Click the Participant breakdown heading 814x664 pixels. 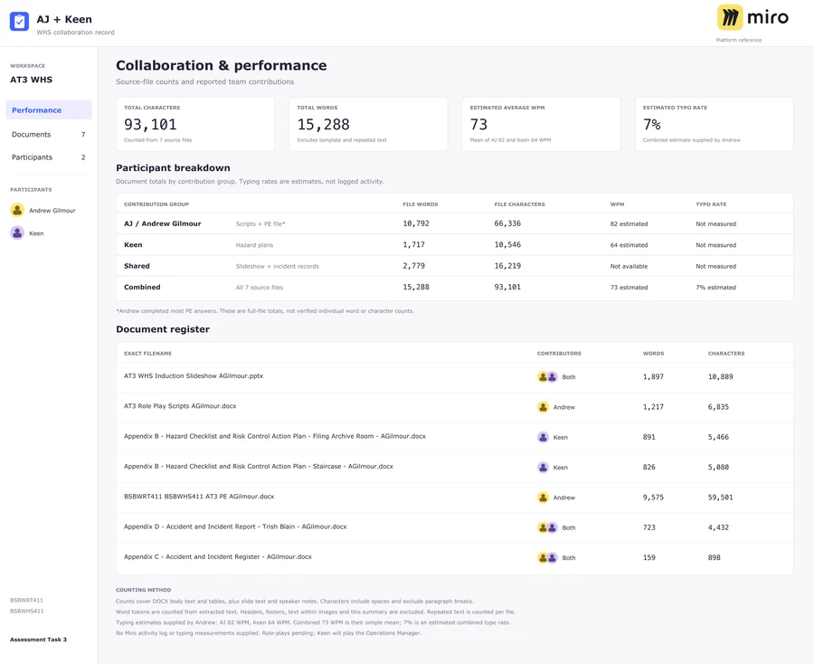173,167
